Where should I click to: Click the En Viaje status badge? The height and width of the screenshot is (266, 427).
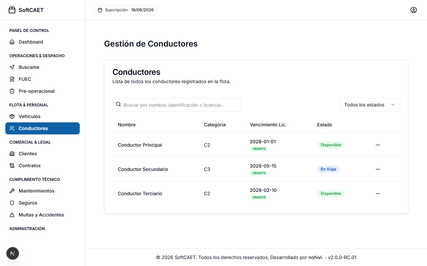point(329,169)
